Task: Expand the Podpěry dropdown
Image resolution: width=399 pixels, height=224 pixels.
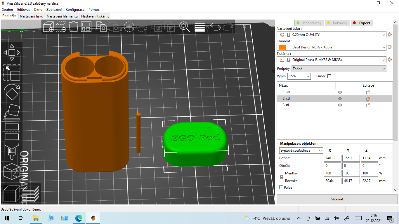Action: [339, 69]
